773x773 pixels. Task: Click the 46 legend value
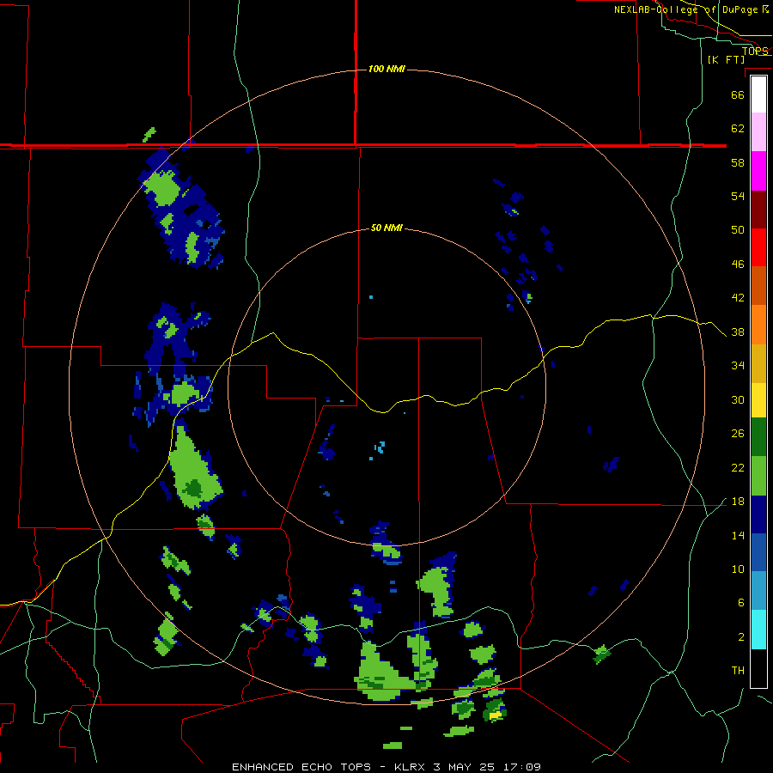[x=738, y=265]
